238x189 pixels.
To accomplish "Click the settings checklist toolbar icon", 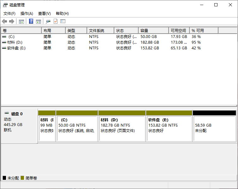I will [63, 22].
